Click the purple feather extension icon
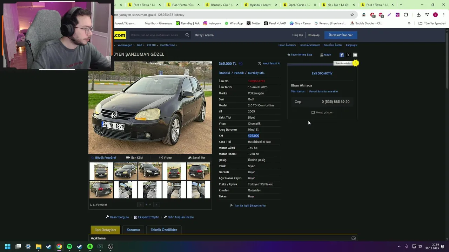This screenshot has height=252, width=449. (x=389, y=15)
